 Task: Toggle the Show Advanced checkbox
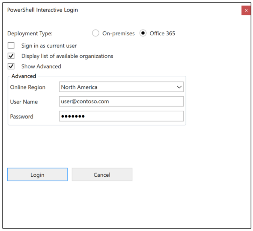pos(11,66)
